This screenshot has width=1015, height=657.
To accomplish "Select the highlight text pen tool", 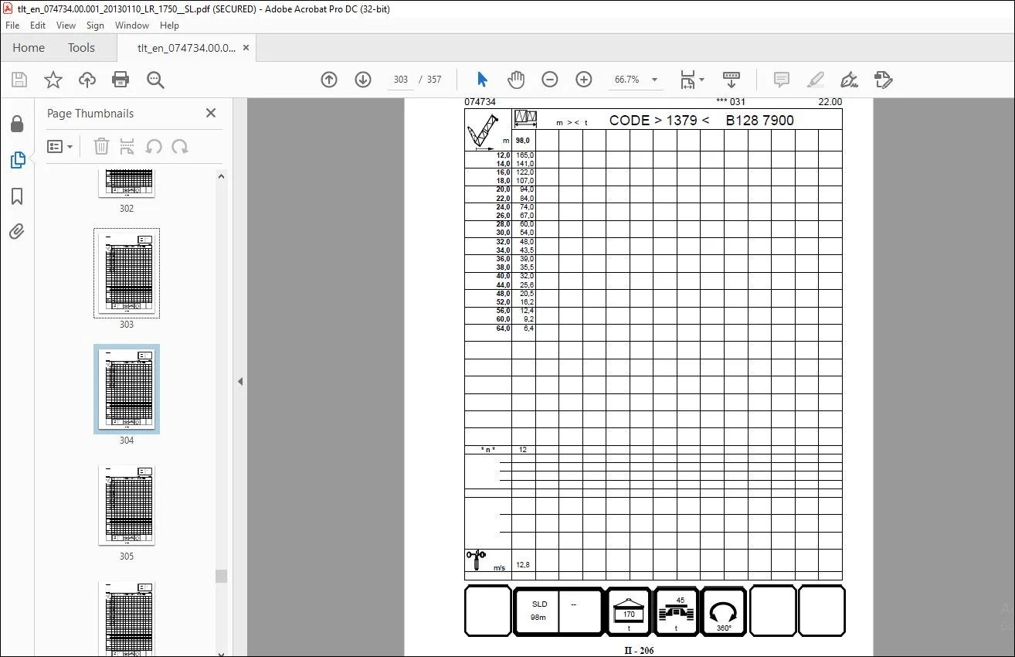I will point(815,80).
